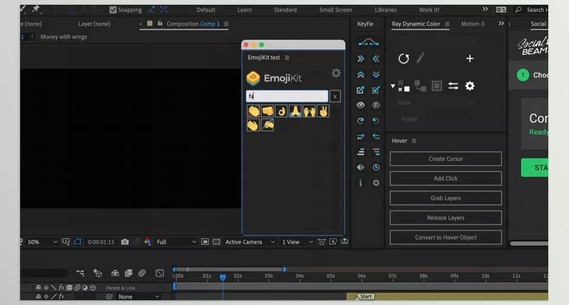Open the timeline Graph Editor icon

(159, 273)
